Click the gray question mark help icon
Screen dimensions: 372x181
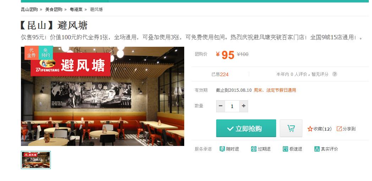(x=334, y=74)
